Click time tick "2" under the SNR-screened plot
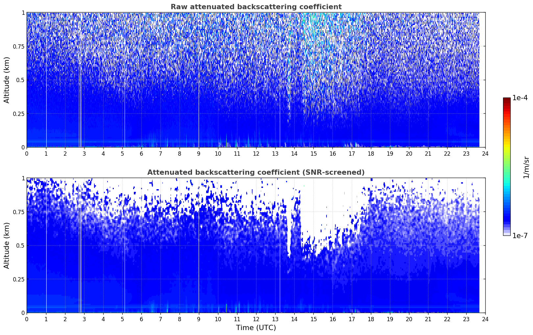The height and width of the screenshot is (335, 533). [65, 319]
